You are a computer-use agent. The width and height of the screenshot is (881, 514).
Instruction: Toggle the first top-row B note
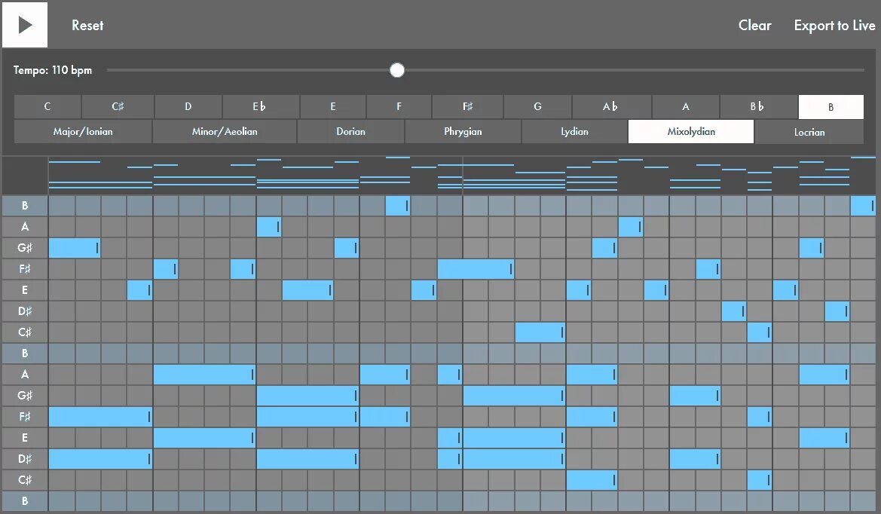[398, 206]
